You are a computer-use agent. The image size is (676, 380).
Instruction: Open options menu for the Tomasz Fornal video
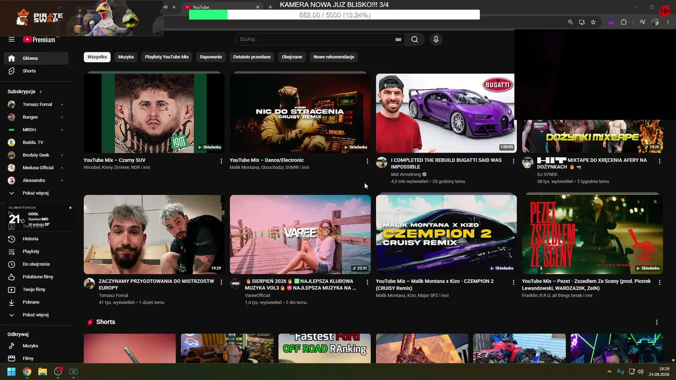tap(221, 282)
